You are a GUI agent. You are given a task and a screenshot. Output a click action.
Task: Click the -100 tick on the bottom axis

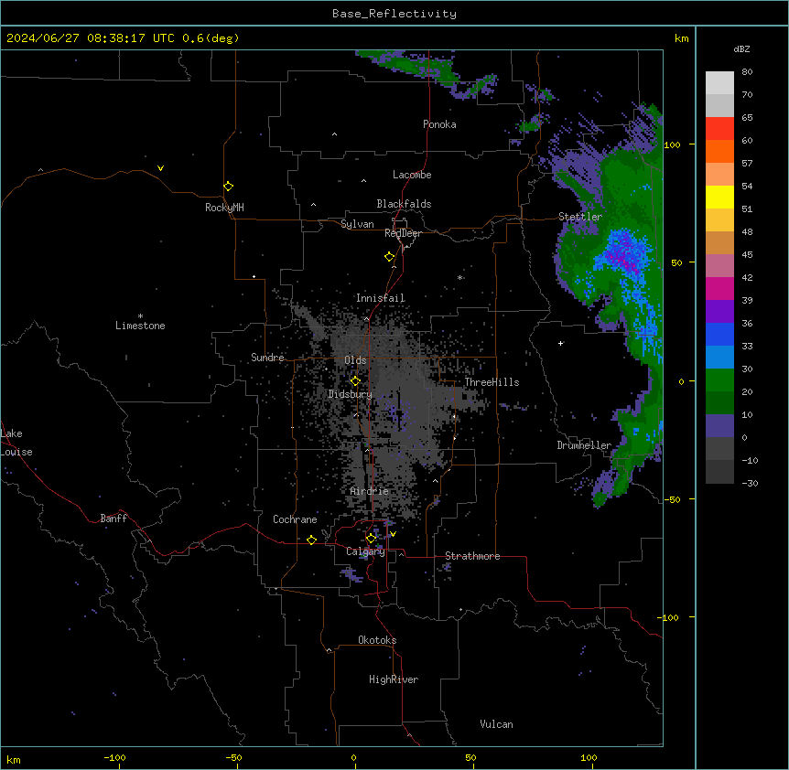pyautogui.click(x=114, y=757)
